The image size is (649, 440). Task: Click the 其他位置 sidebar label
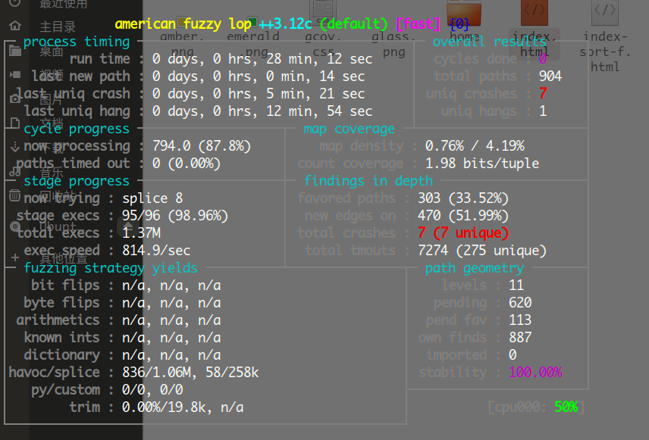point(64,258)
